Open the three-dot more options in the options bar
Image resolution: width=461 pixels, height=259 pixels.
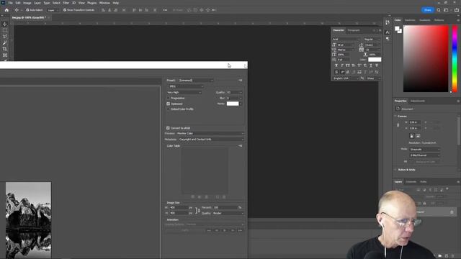pos(165,10)
